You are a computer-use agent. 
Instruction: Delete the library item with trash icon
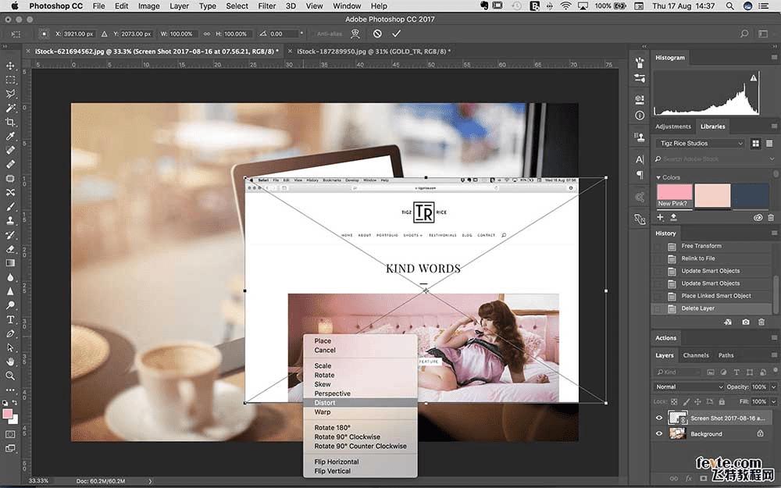tap(772, 218)
